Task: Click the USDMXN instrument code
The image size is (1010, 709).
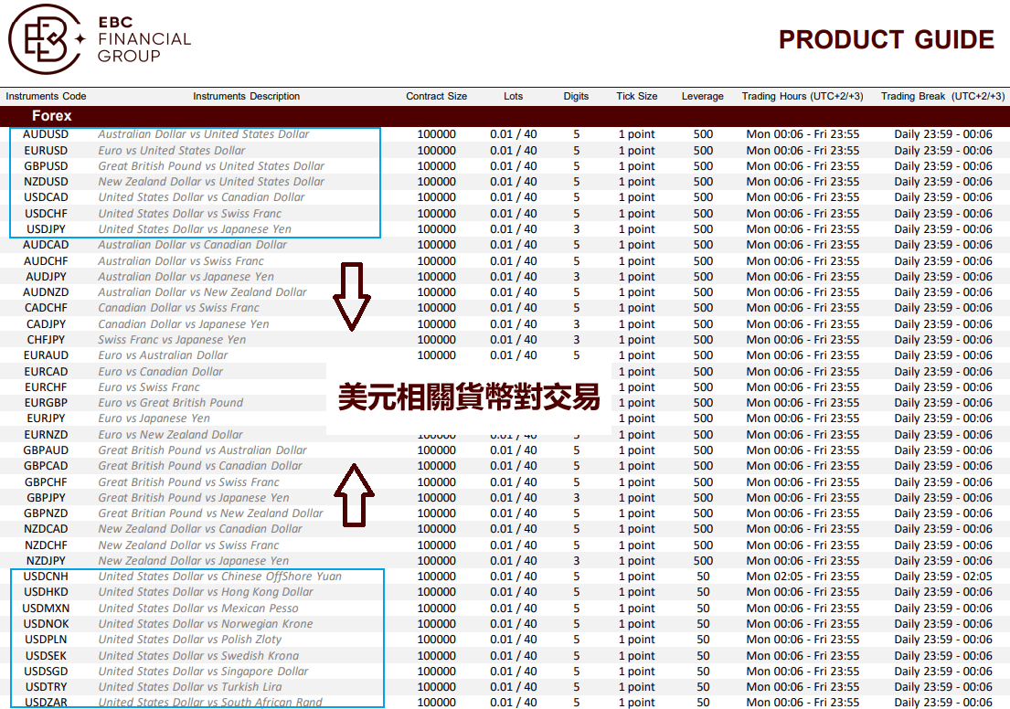Action: click(x=46, y=608)
